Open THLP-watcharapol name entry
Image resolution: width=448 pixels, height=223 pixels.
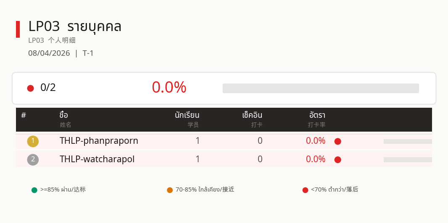[97, 159]
